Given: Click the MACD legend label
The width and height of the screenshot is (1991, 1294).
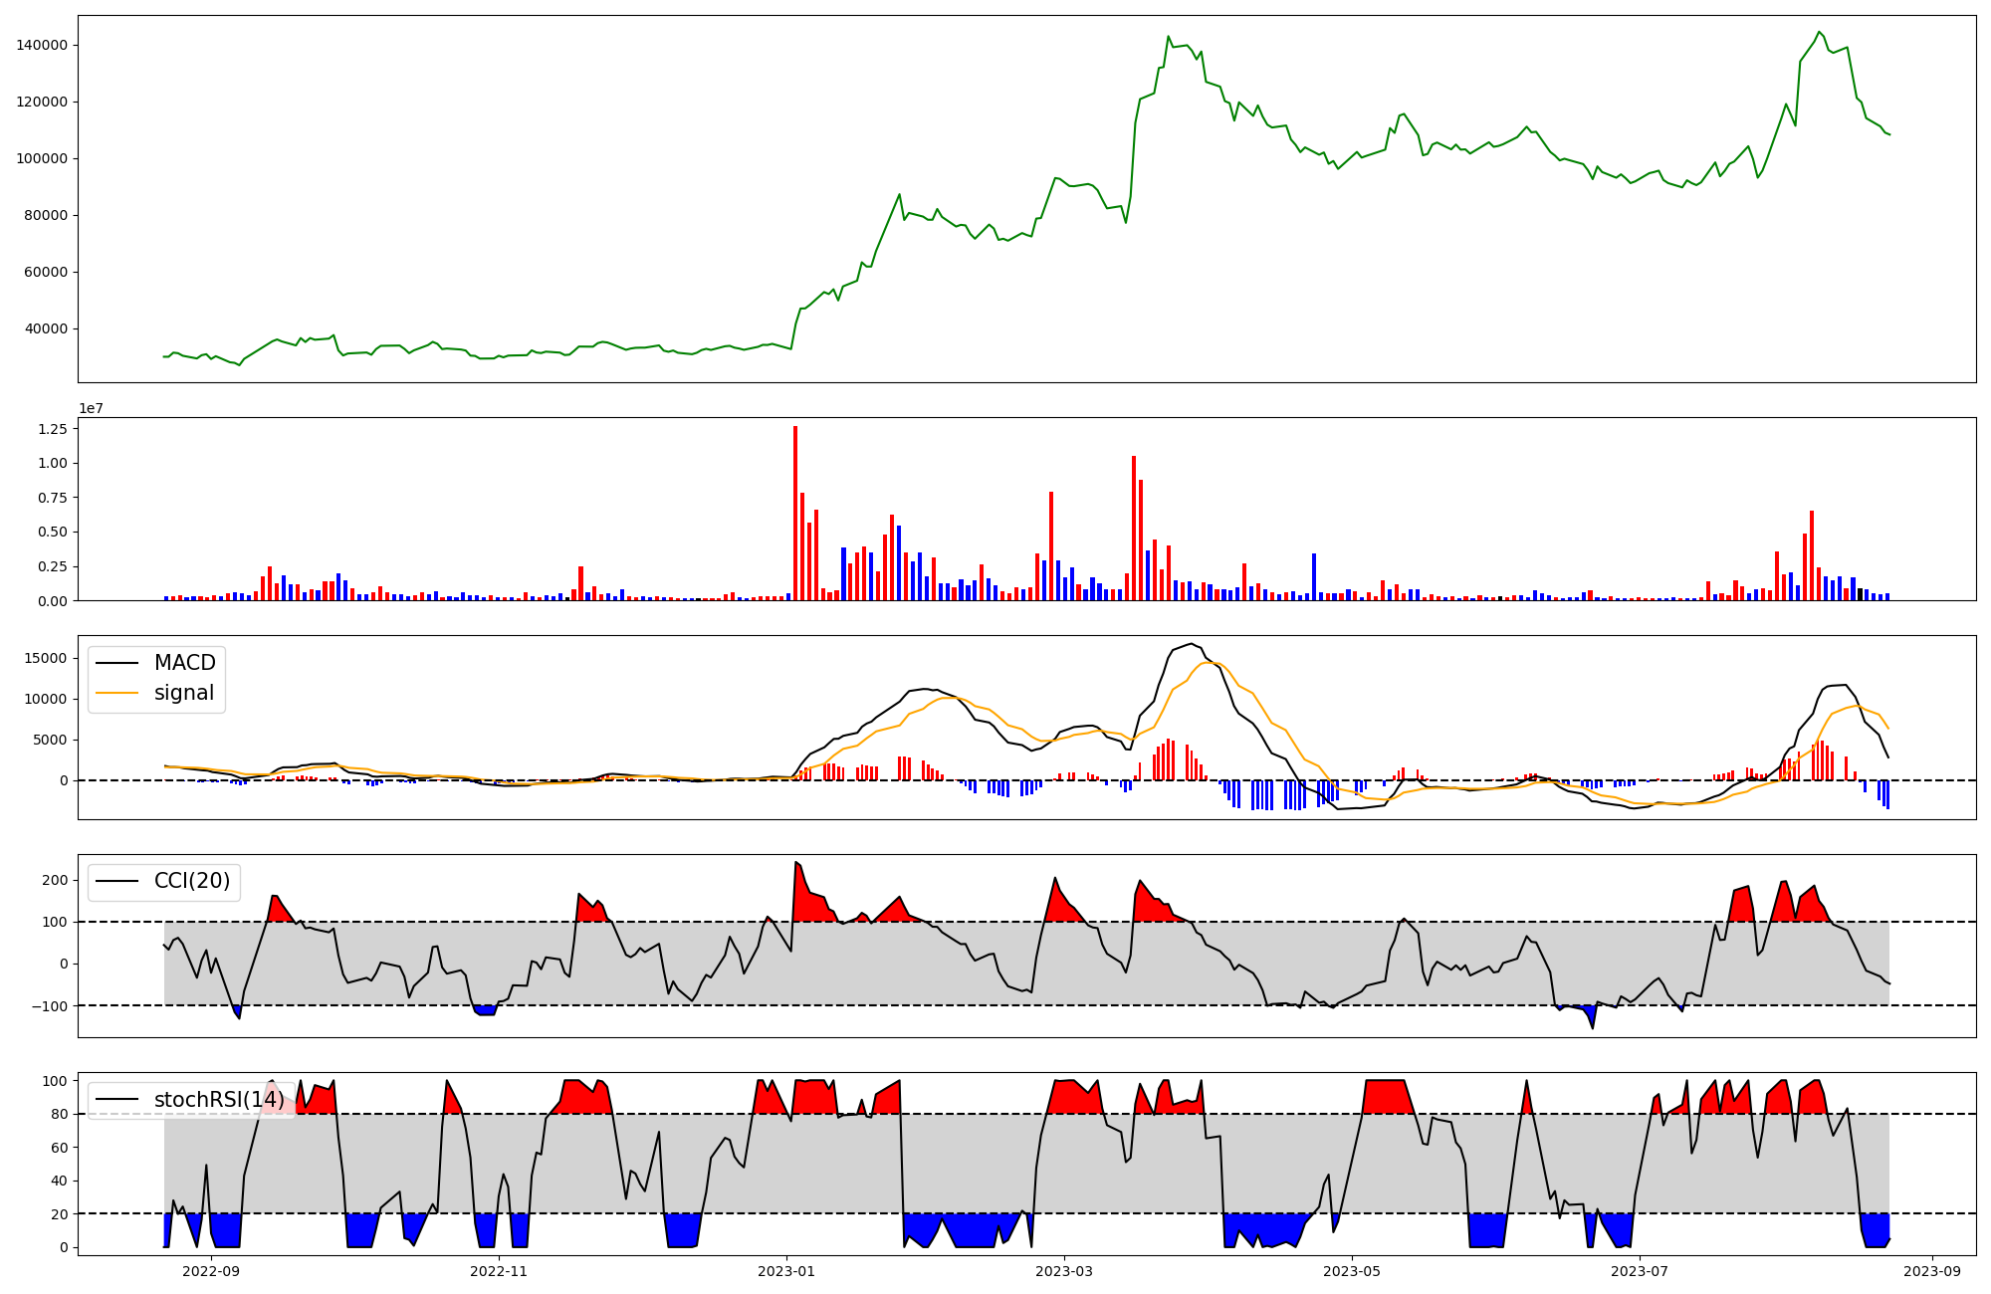Looking at the screenshot, I should click(x=184, y=663).
